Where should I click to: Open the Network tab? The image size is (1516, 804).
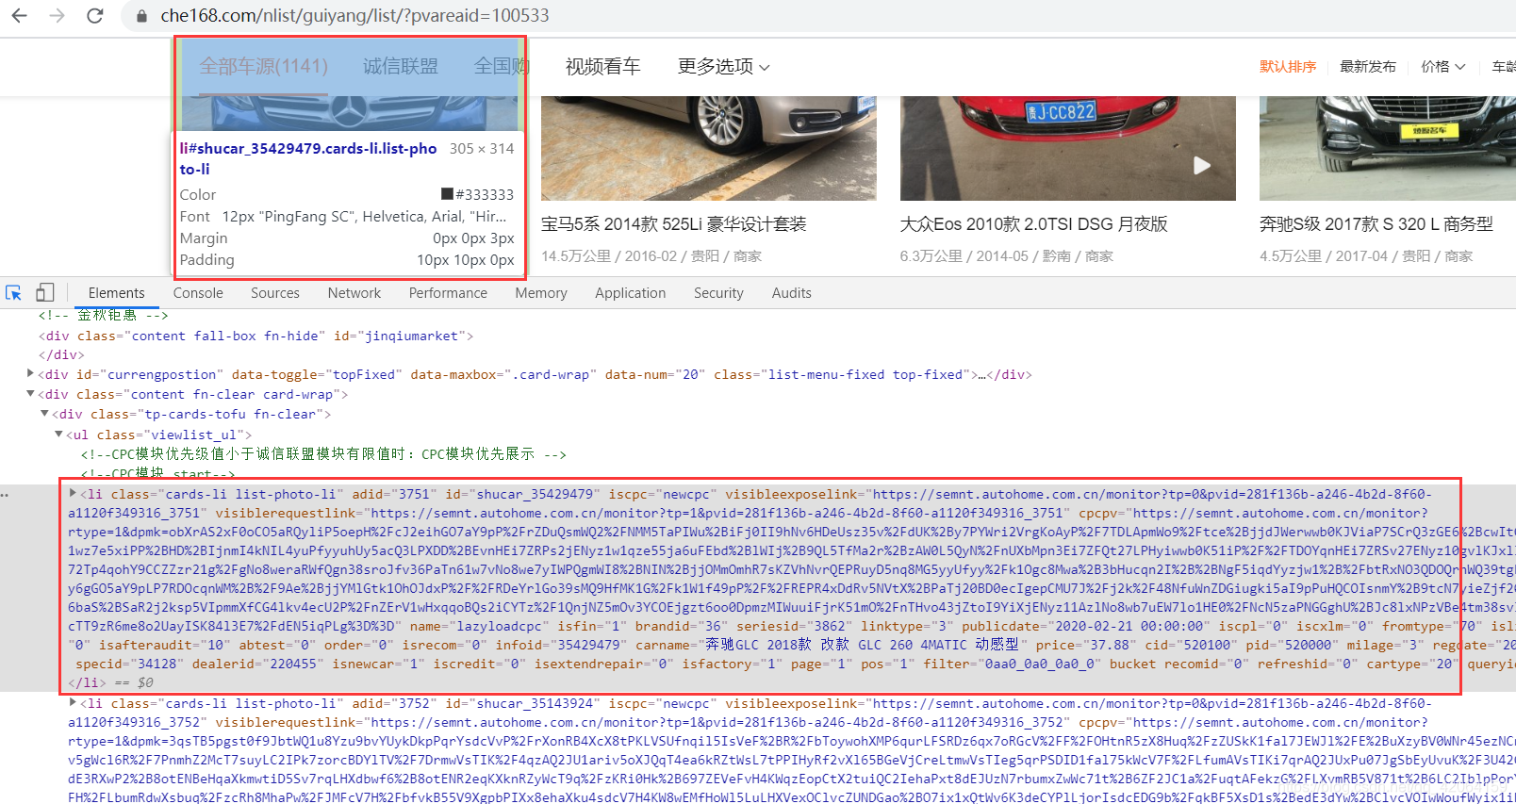click(x=354, y=293)
